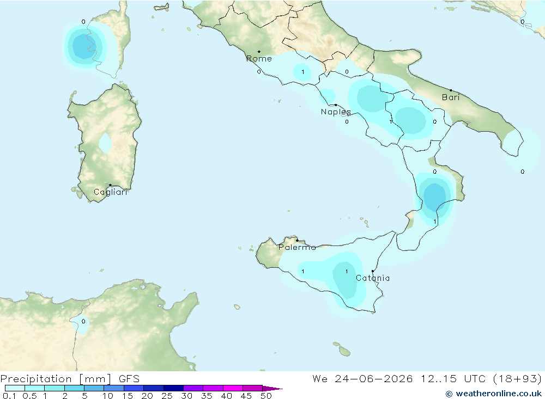Pick the 20–25 mm dark blue legend swatch
This screenshot has width=545, height=399.
pyautogui.click(x=153, y=388)
